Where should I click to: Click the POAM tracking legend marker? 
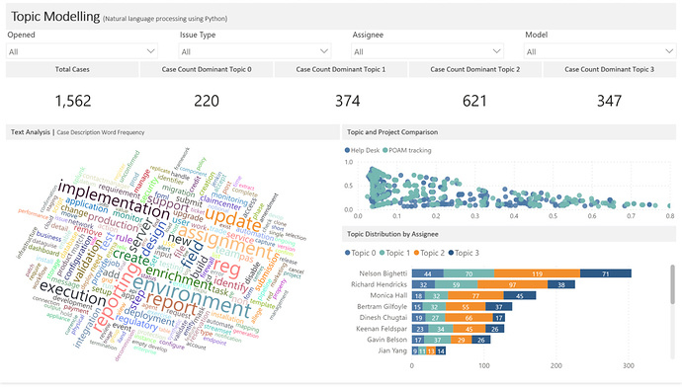385,150
